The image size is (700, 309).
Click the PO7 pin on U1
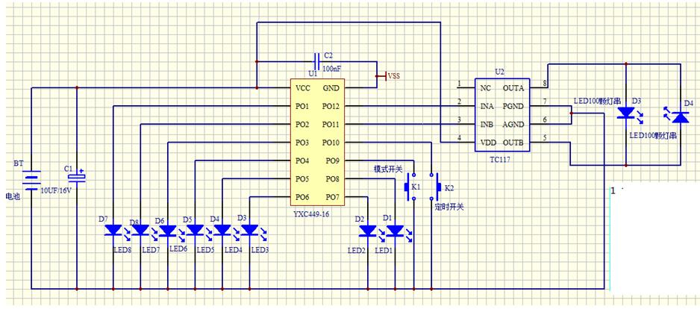(x=331, y=197)
